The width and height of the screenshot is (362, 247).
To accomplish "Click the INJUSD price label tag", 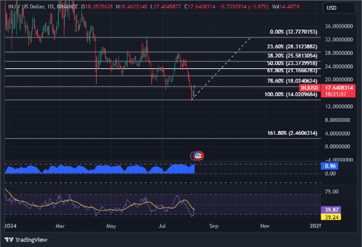I will pos(310,88).
